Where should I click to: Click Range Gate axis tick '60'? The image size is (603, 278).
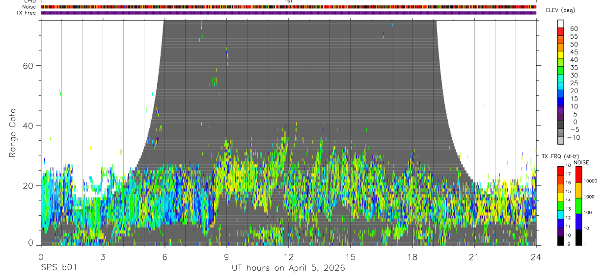tap(28, 66)
